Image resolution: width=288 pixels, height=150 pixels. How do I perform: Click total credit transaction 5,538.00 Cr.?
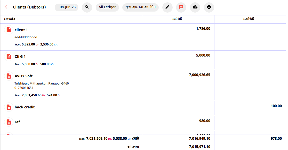tap(122, 139)
